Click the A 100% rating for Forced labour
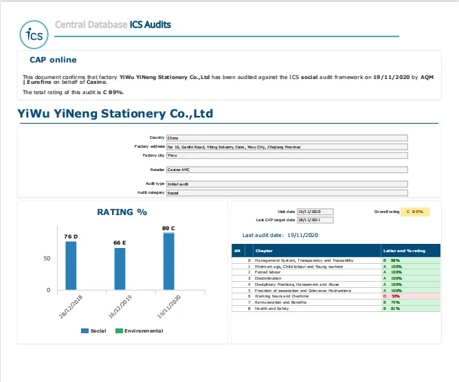 coord(411,272)
